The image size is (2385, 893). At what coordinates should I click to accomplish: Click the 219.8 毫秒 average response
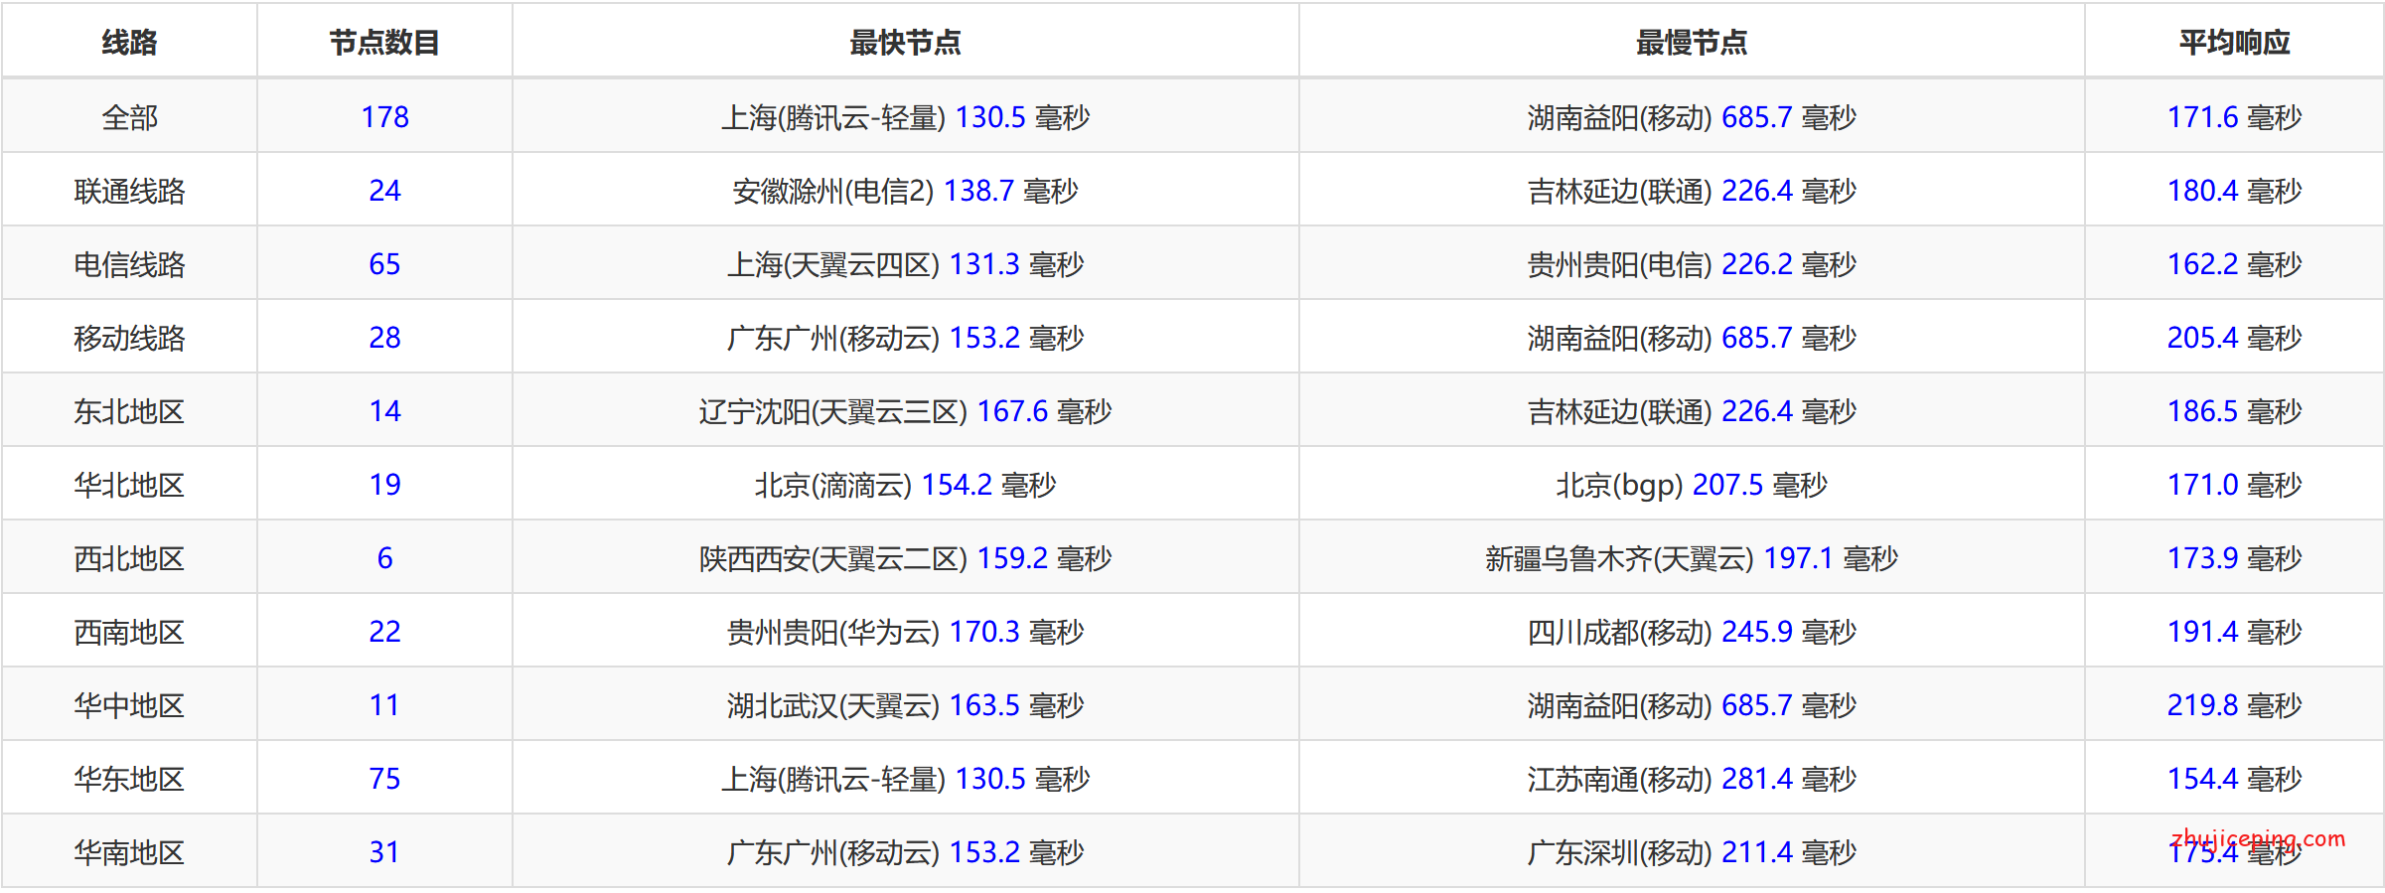click(x=2234, y=705)
